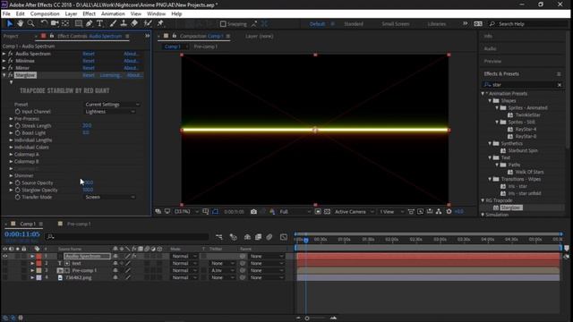This screenshot has width=573, height=322.
Task: Open Composition Mini-Flowchart icon in timeline
Action: tap(218, 237)
